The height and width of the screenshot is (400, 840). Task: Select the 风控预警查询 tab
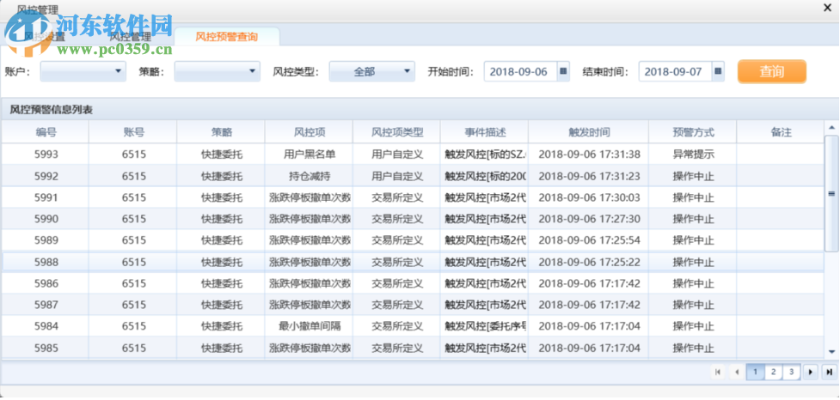pyautogui.click(x=227, y=37)
